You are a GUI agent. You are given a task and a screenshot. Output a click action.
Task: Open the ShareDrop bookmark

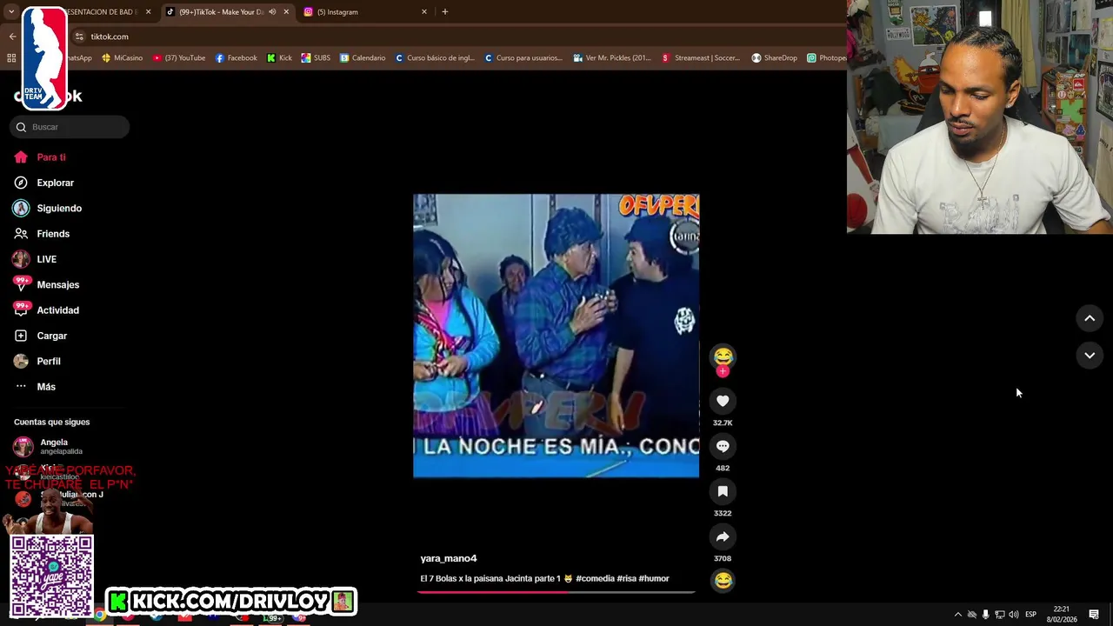point(775,58)
